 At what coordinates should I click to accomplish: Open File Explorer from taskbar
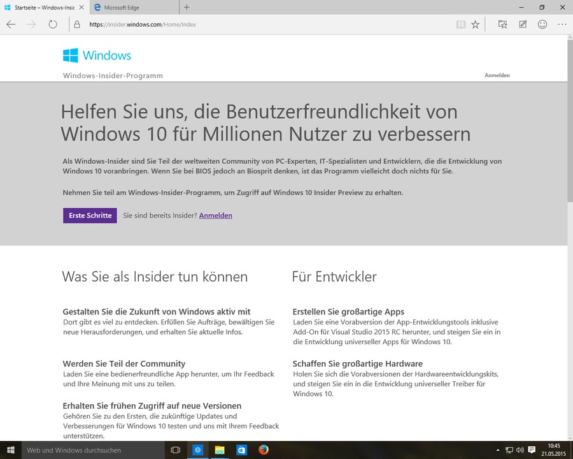point(219,450)
